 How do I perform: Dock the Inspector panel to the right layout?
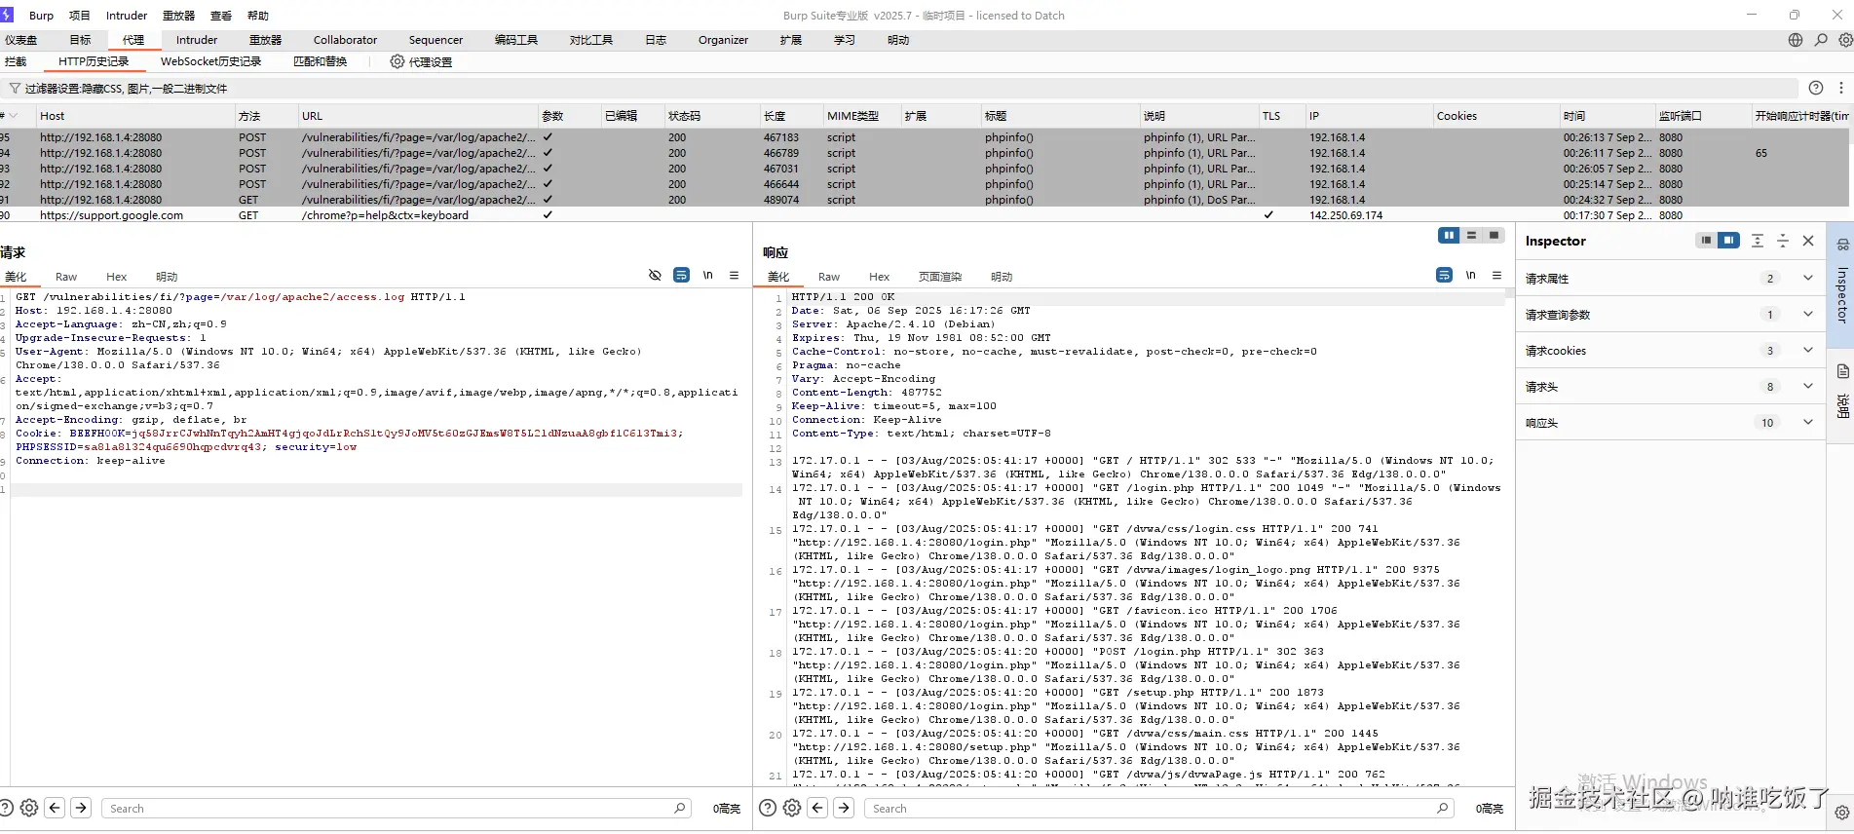coord(1728,241)
